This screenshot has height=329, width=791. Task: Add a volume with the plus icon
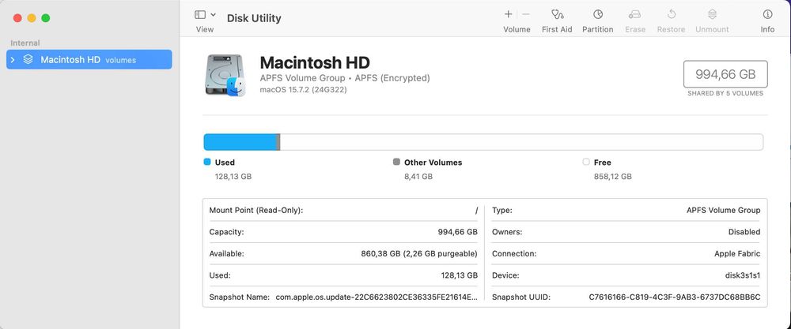point(508,14)
